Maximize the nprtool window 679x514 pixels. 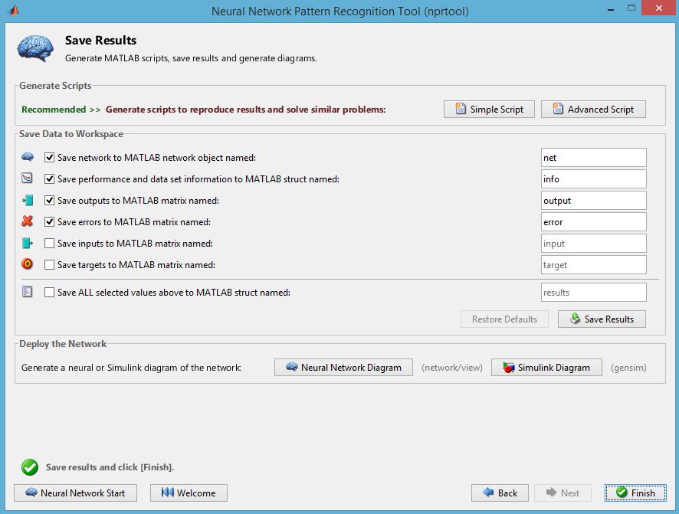(x=631, y=8)
